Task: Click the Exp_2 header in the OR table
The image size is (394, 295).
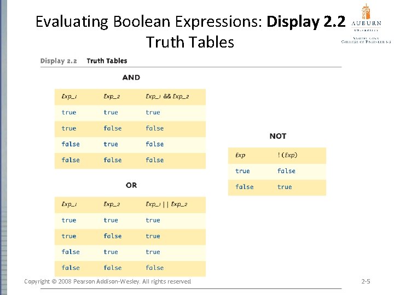Action: tap(111, 204)
